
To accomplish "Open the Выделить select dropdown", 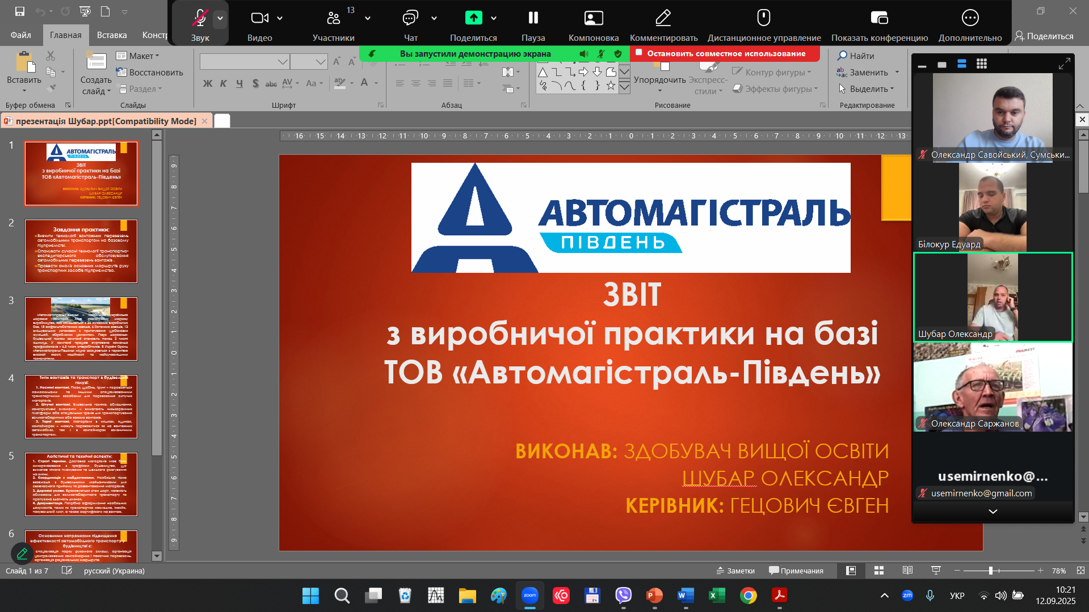I will (x=866, y=89).
